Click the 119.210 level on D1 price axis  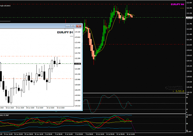(78, 106)
